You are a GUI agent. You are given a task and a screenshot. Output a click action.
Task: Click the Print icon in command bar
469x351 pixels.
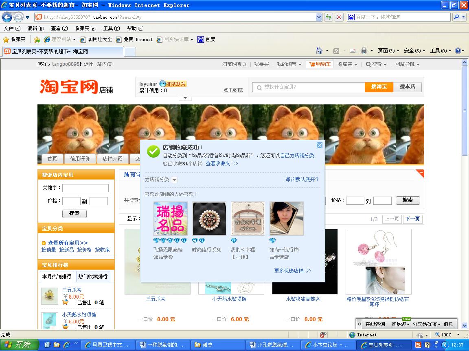point(364,51)
